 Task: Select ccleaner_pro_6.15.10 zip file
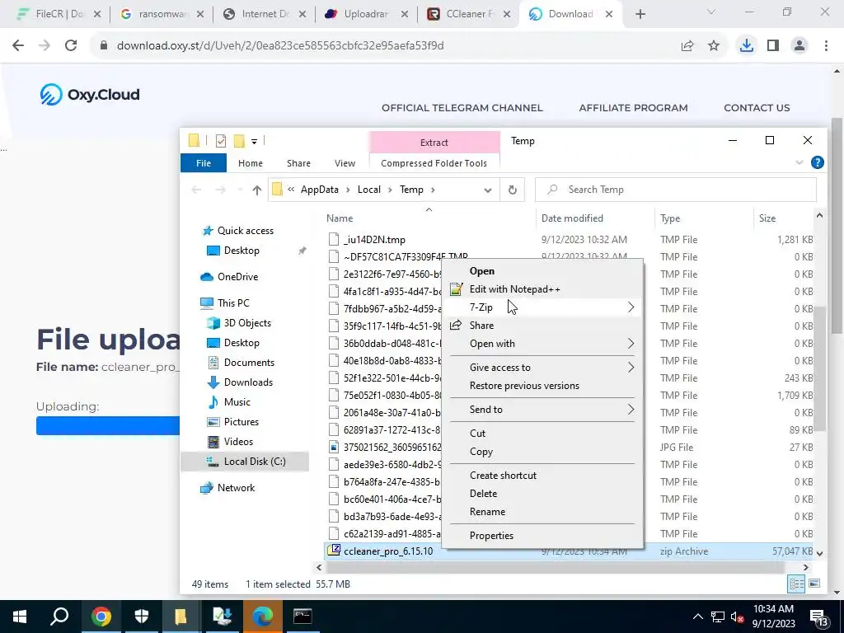tap(570, 551)
